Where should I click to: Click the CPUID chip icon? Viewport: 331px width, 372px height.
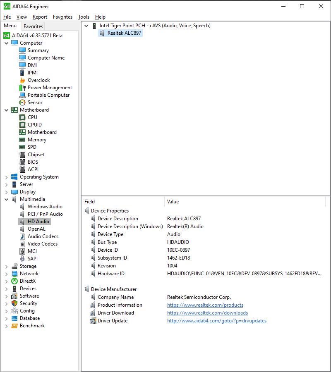[x=22, y=124]
